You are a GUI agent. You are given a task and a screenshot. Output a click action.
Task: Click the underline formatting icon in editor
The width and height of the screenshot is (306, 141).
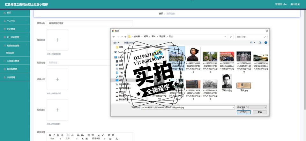58,135
